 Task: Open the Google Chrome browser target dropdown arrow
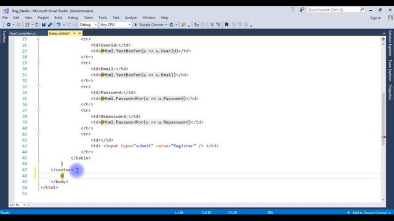pyautogui.click(x=166, y=25)
